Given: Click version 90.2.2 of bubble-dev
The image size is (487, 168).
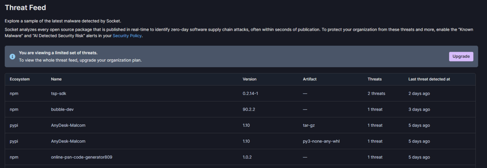Looking at the screenshot, I should (250, 109).
